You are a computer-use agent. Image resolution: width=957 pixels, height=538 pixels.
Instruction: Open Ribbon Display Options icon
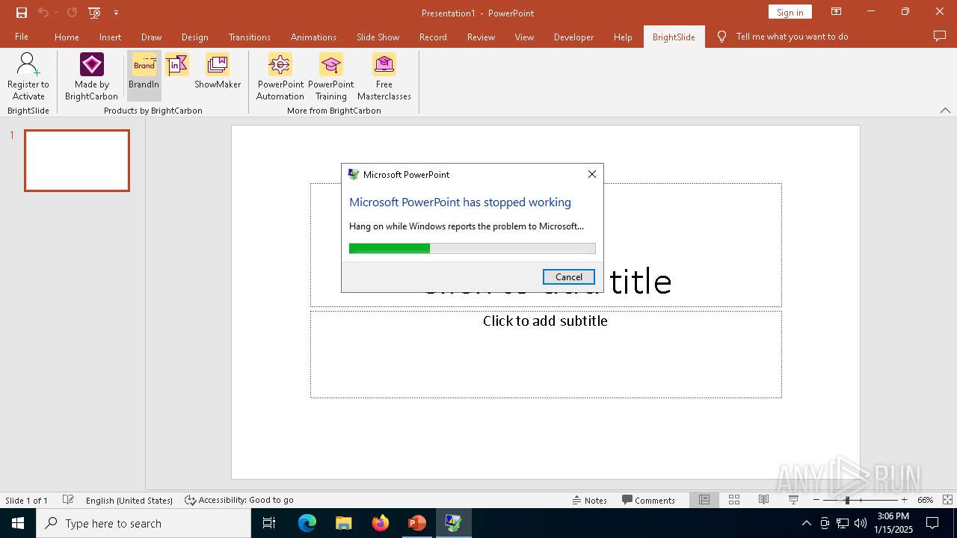(836, 12)
